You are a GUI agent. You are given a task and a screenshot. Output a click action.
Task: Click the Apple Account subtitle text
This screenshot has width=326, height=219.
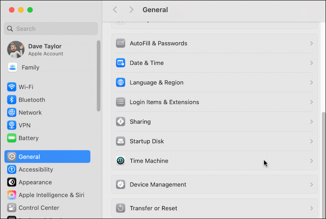tap(46, 54)
